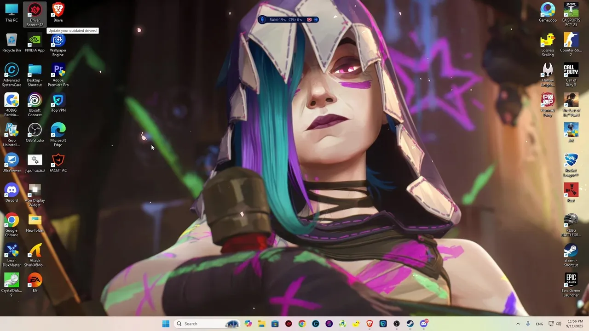Image resolution: width=589 pixels, height=331 pixels.
Task: Open the Brave desktop shortcut
Action: tap(58, 13)
